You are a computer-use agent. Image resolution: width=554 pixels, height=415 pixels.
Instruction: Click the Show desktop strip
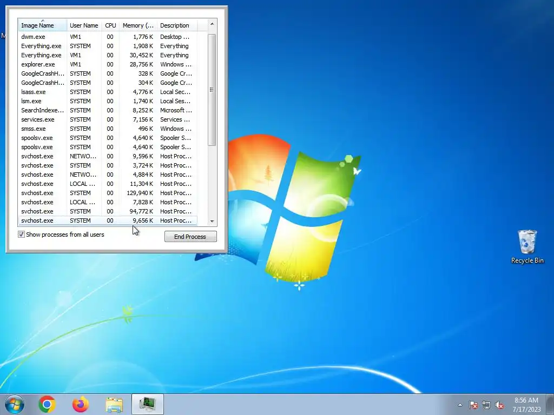coord(550,404)
